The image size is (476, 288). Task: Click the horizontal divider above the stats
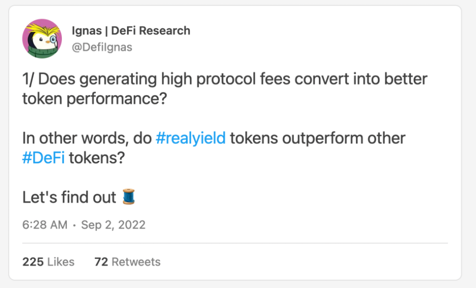pos(235,243)
